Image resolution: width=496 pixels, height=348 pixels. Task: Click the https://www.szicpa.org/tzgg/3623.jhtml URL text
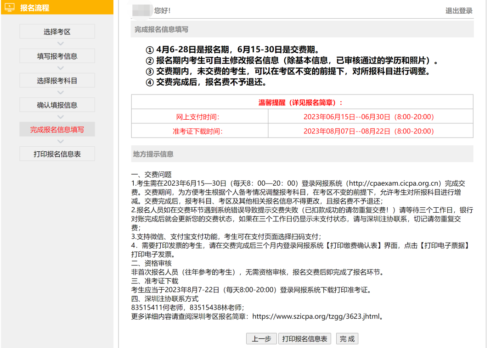click(x=316, y=316)
